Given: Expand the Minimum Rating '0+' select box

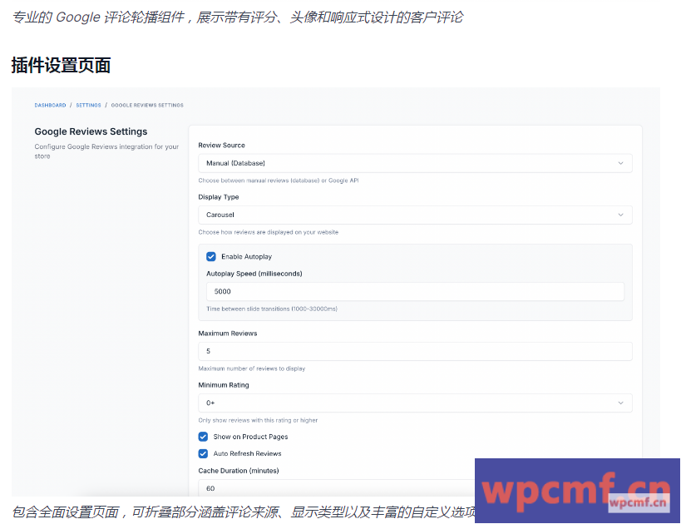Looking at the screenshot, I should point(407,403).
